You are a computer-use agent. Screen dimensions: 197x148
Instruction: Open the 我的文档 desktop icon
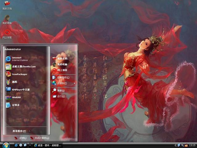click(x=7, y=5)
